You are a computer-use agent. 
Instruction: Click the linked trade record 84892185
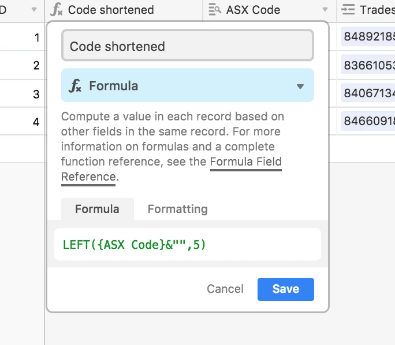tap(368, 38)
